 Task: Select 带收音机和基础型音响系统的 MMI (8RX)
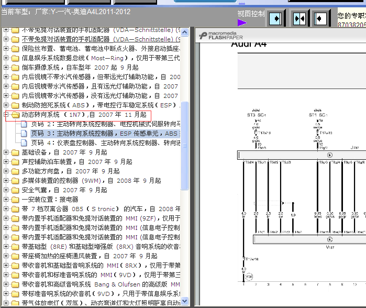(101, 266)
